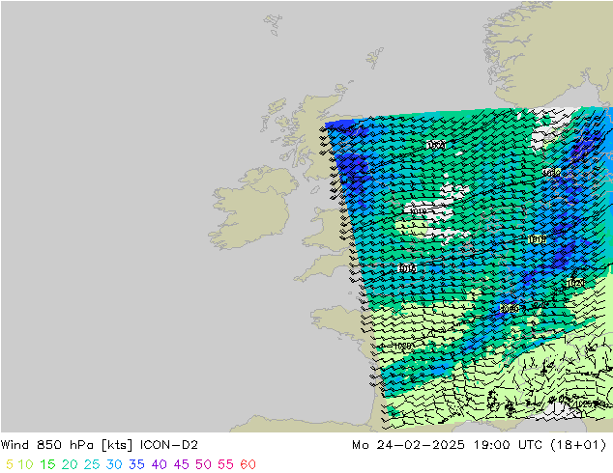Click the cyan 25 knots legend value
The width and height of the screenshot is (613, 473).
point(92,464)
